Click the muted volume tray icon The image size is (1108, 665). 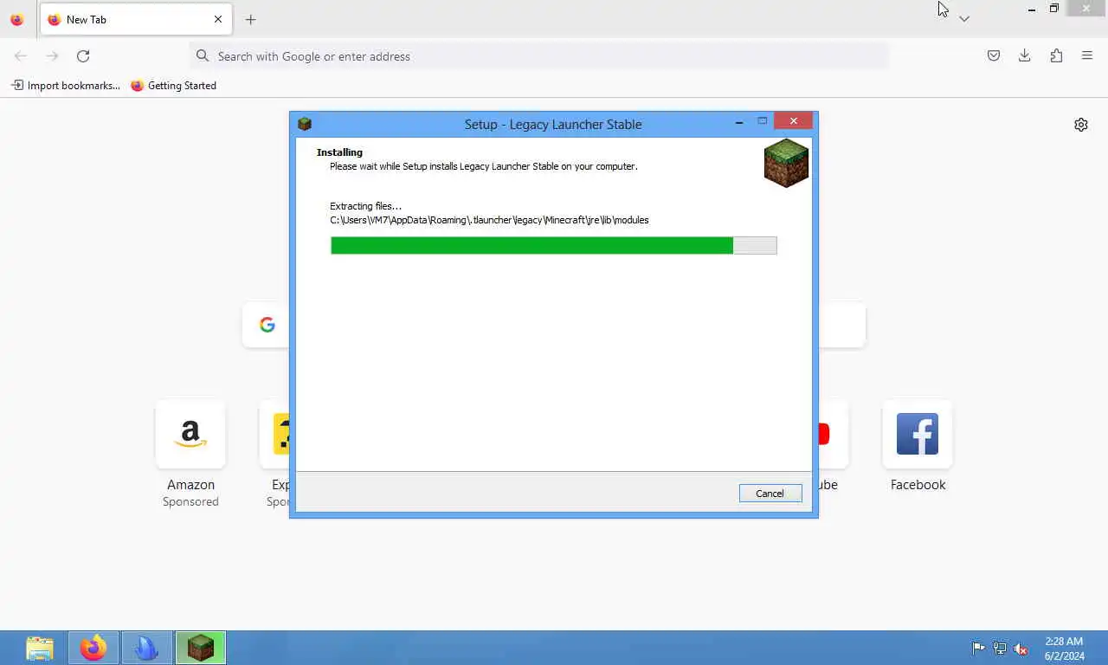1021,648
